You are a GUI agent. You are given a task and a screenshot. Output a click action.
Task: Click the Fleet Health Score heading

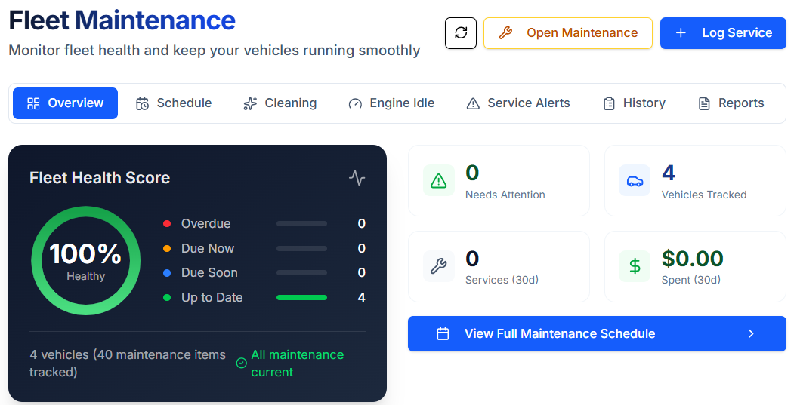coord(100,178)
